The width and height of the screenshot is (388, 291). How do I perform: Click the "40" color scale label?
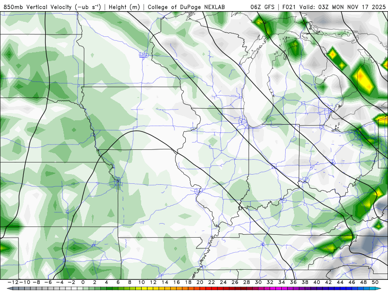(x=317, y=282)
